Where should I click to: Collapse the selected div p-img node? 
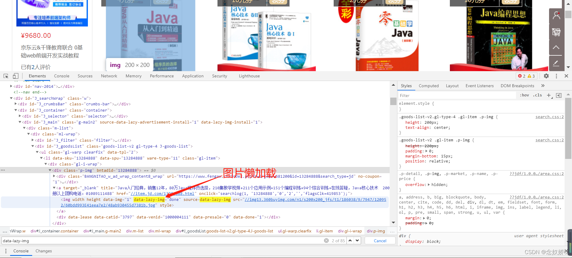pyautogui.click(x=50, y=170)
